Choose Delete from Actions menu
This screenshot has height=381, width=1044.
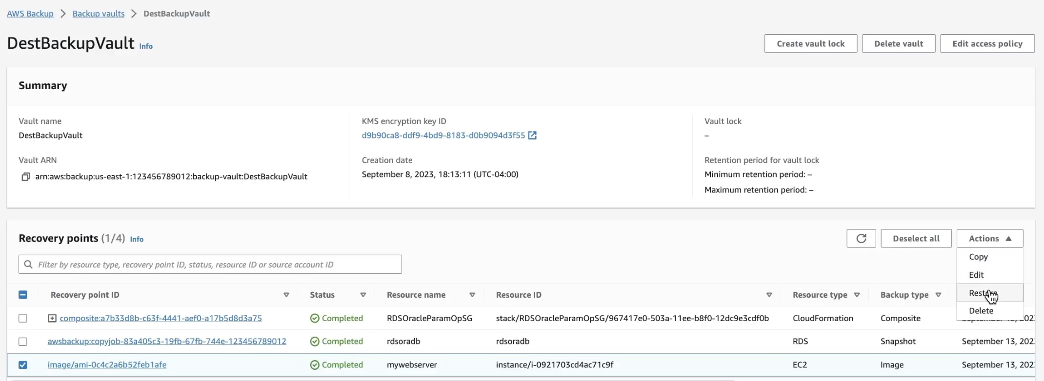990,311
